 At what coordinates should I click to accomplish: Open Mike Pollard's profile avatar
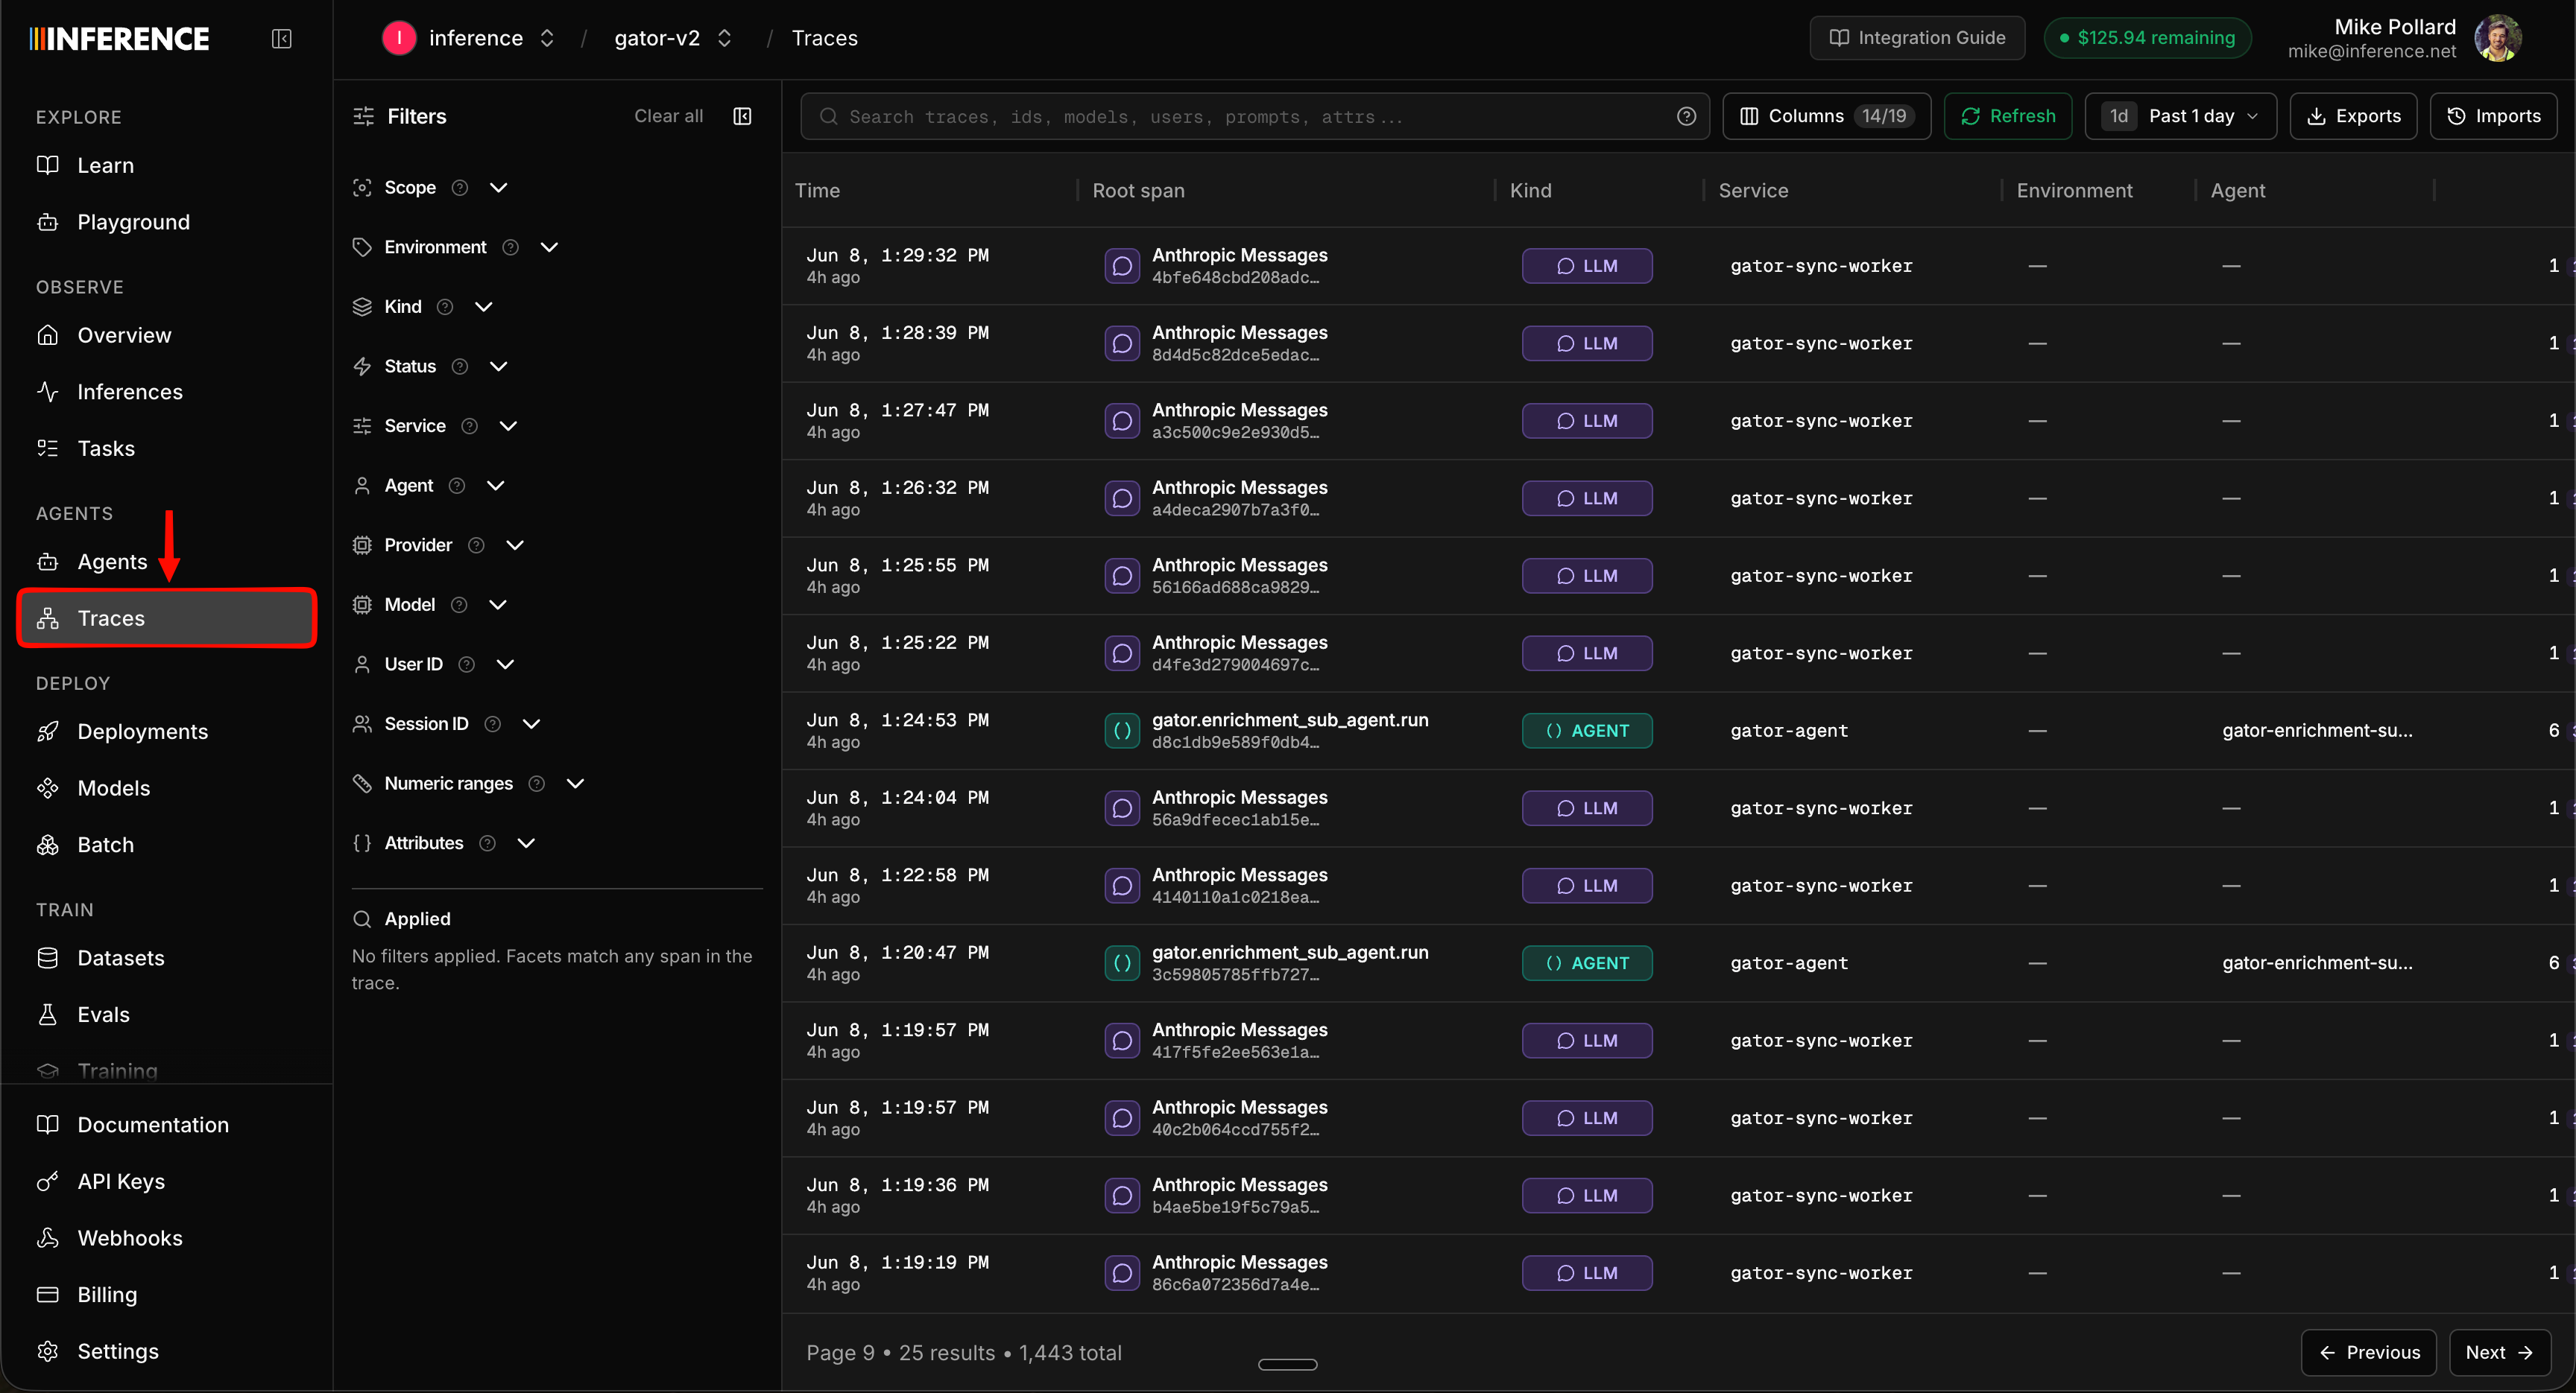[2497, 38]
